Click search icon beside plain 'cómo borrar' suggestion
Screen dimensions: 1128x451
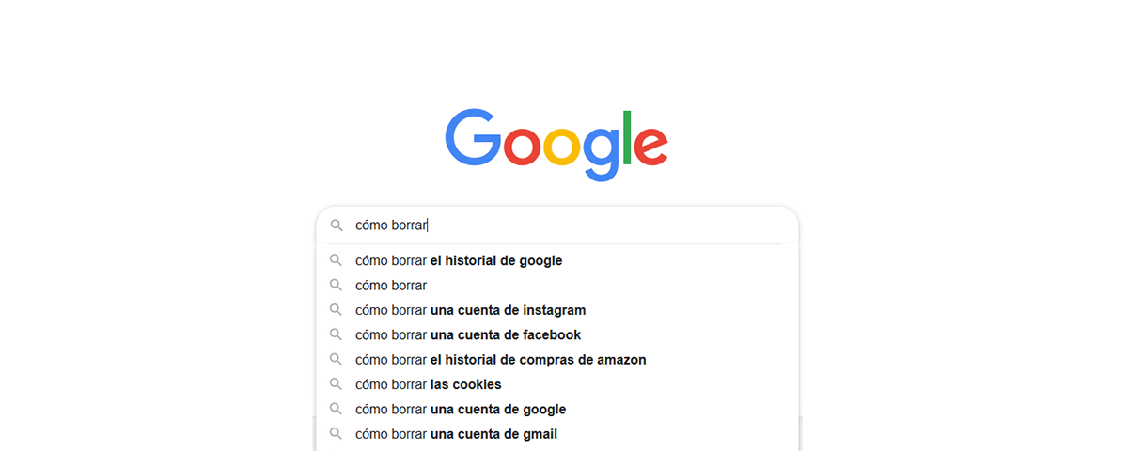coord(336,285)
